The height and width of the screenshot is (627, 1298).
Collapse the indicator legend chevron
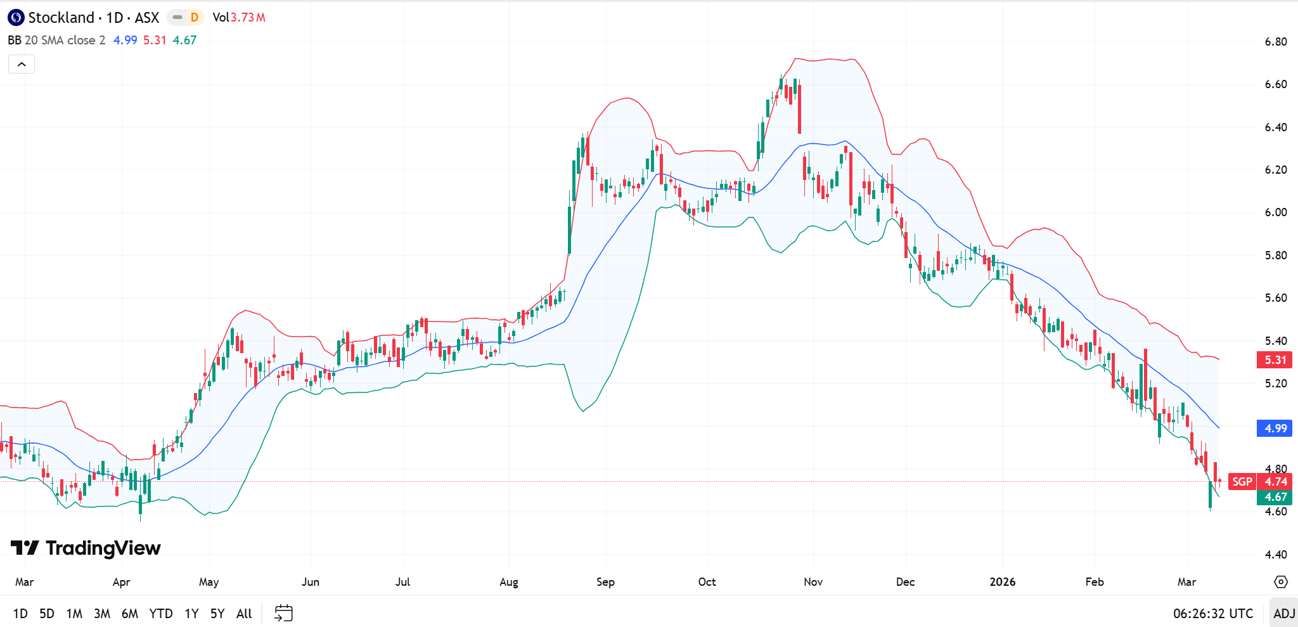[22, 64]
